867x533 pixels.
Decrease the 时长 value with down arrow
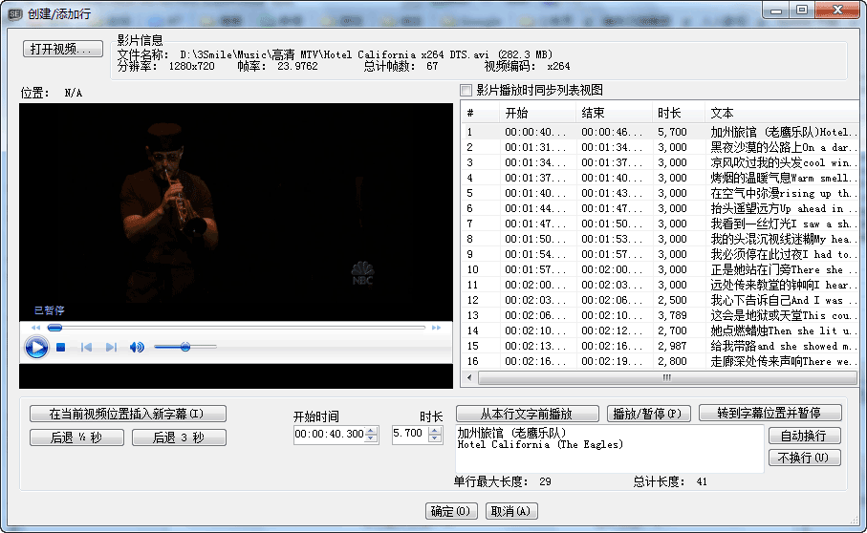pyautogui.click(x=435, y=438)
